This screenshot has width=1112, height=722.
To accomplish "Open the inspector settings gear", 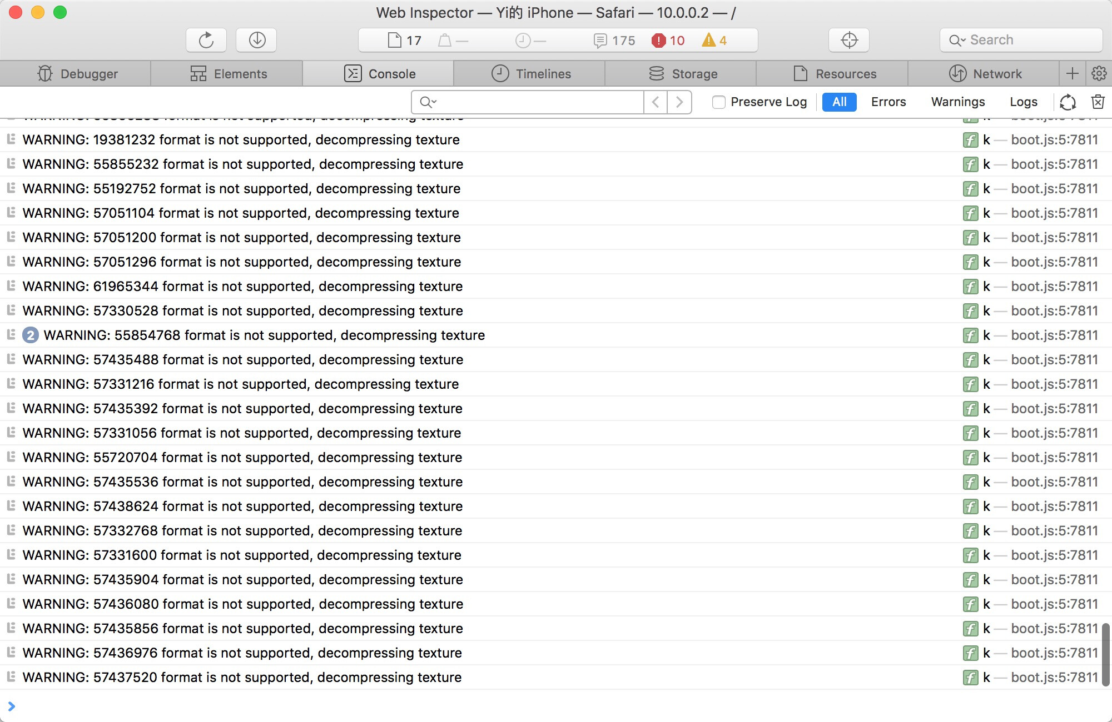I will click(1099, 73).
